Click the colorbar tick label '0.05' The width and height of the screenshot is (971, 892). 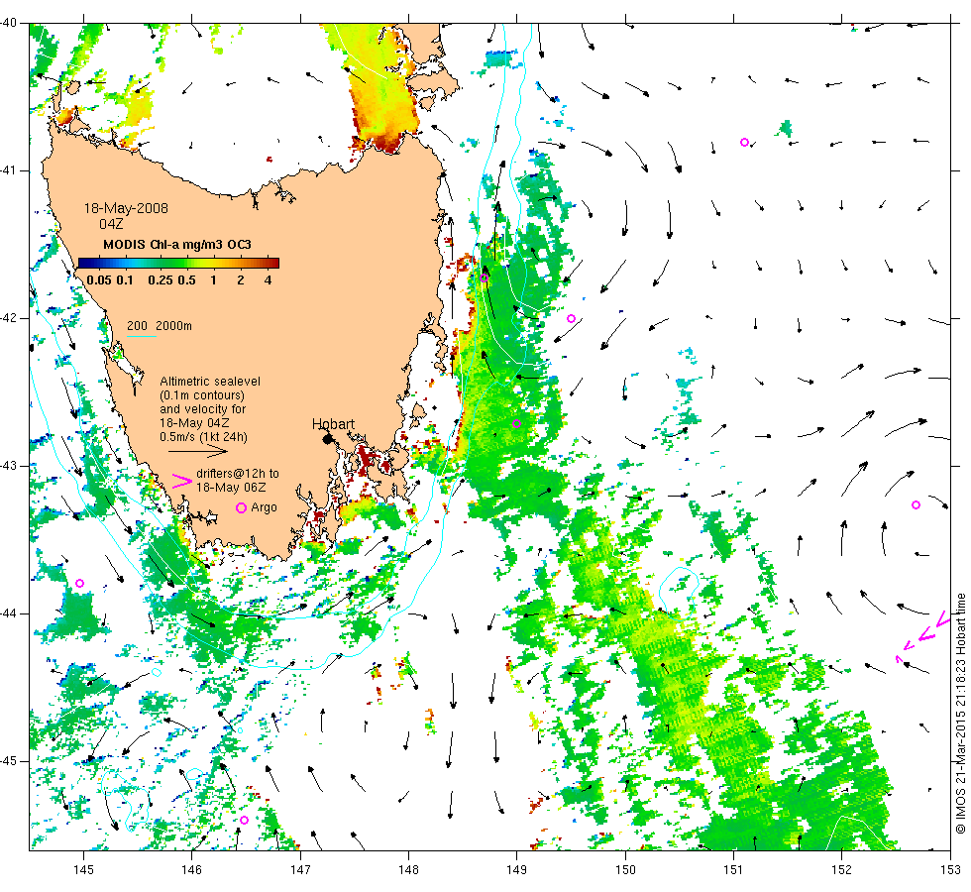pyautogui.click(x=99, y=279)
